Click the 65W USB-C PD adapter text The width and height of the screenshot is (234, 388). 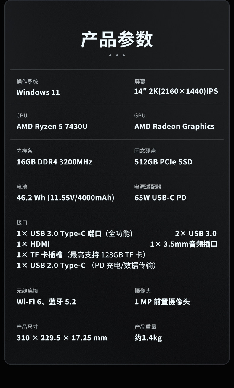tap(160, 198)
